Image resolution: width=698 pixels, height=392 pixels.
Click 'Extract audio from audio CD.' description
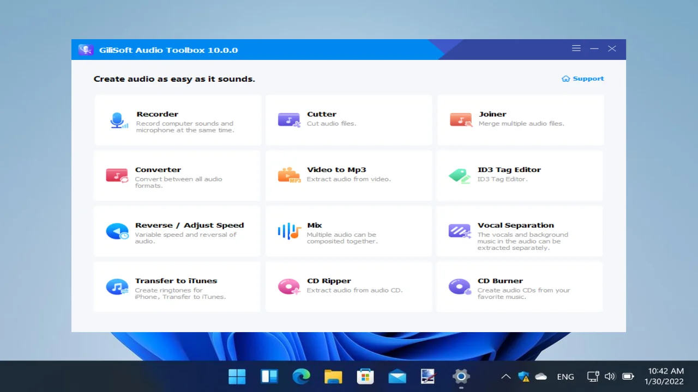pyautogui.click(x=355, y=290)
